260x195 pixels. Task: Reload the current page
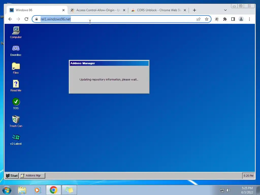tap(26, 19)
